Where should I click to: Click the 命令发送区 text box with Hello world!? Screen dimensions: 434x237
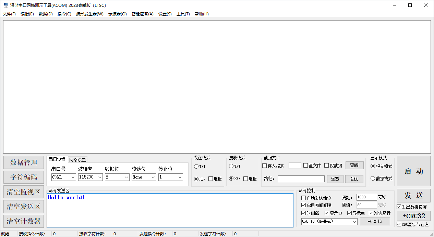[x=170, y=210]
